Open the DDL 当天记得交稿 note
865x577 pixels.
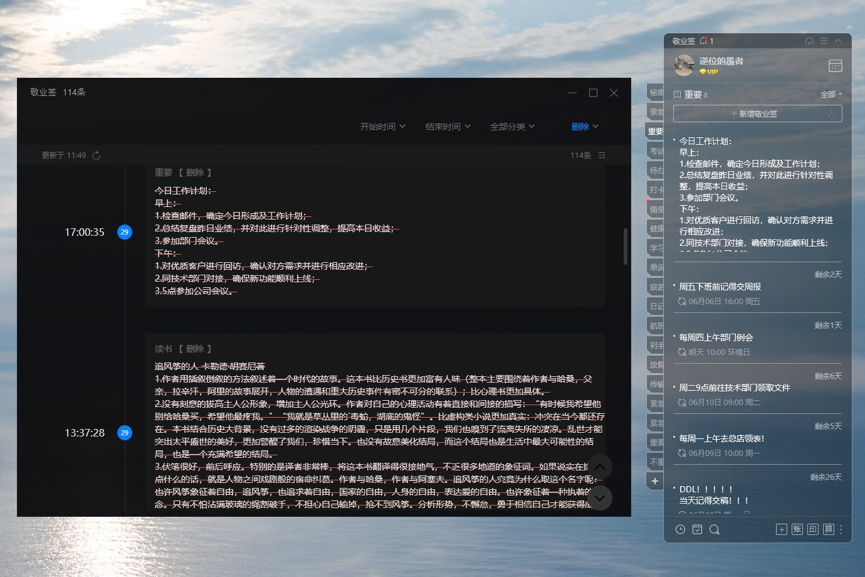pyautogui.click(x=714, y=495)
